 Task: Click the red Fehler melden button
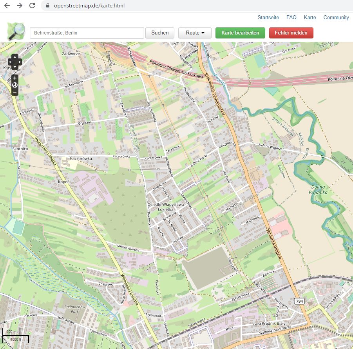[291, 33]
